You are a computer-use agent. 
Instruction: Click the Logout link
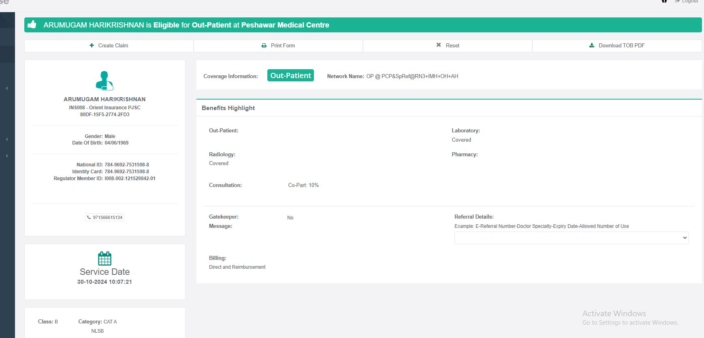[x=689, y=2]
